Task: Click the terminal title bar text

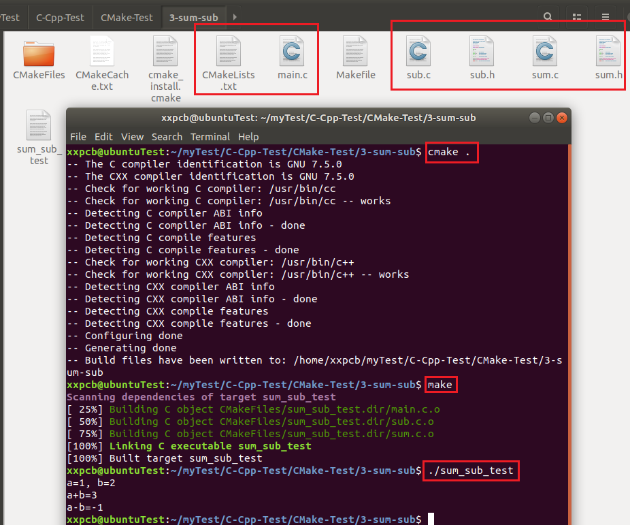Action: (318, 118)
